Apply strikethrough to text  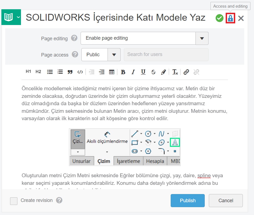pyautogui.click(x=153, y=72)
